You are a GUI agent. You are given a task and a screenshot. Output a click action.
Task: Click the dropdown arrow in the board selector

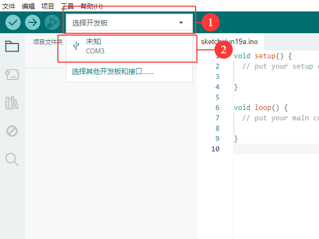[x=181, y=23]
